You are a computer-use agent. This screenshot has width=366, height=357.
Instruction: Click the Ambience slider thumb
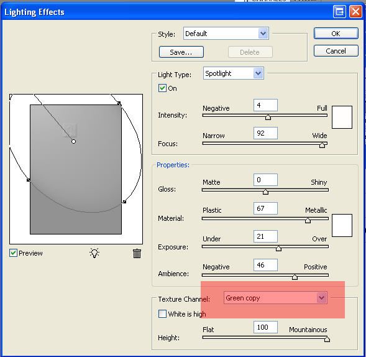pos(295,277)
